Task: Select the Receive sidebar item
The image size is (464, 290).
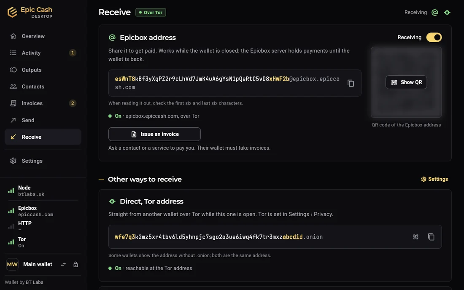Action: pos(43,137)
